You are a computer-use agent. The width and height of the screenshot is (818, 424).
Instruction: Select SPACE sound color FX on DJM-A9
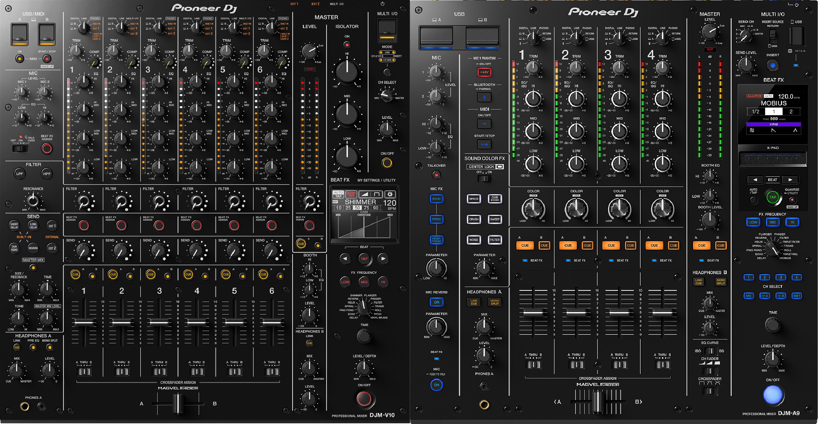coord(474,199)
